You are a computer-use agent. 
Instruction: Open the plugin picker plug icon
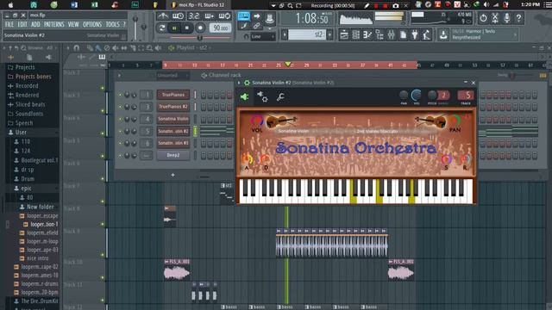pos(415,34)
